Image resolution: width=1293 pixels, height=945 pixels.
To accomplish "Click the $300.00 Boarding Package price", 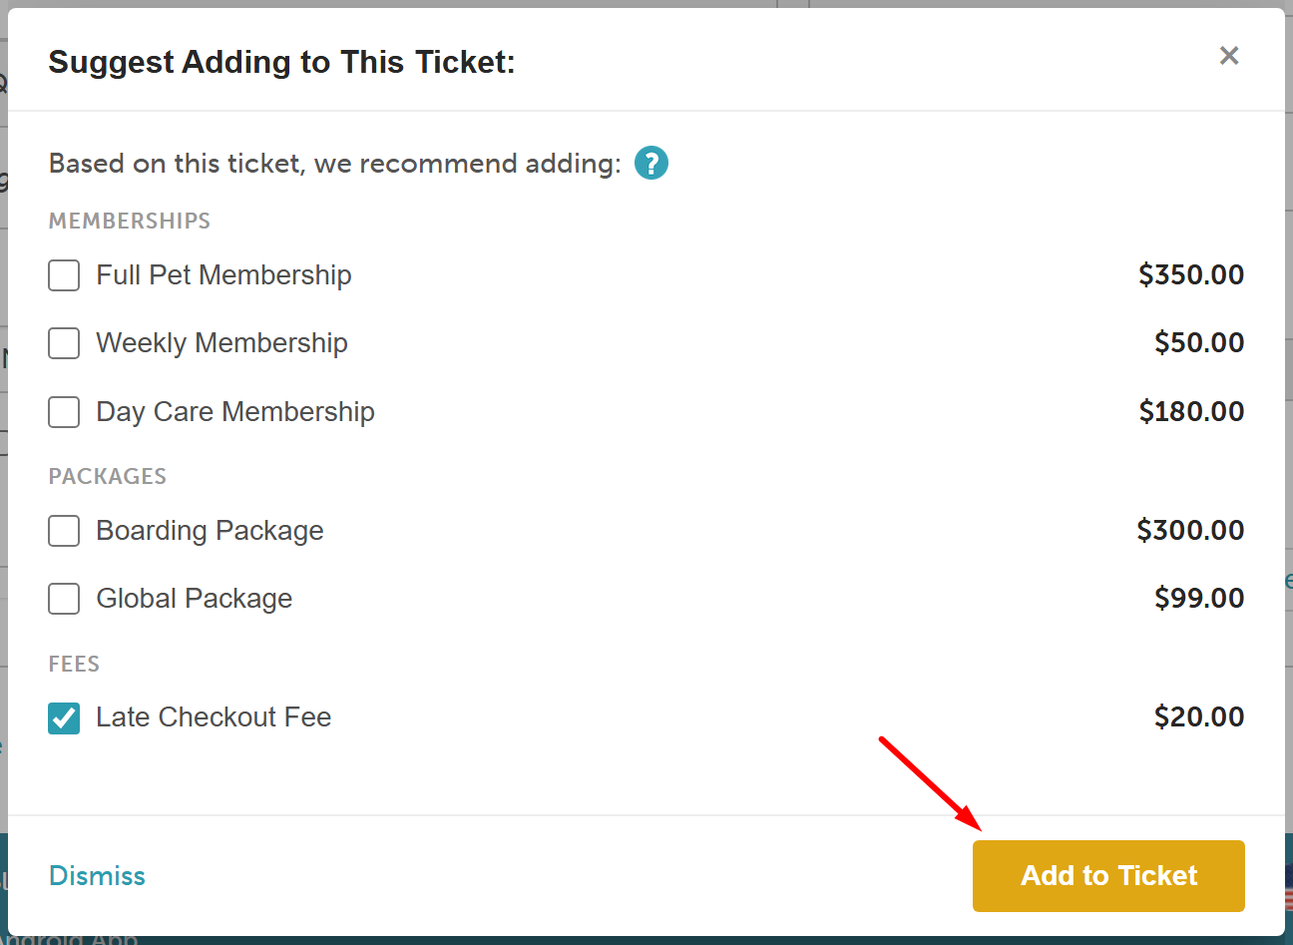I will [x=1190, y=530].
